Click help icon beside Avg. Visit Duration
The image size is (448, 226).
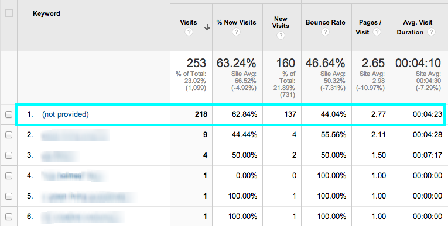coord(431,32)
